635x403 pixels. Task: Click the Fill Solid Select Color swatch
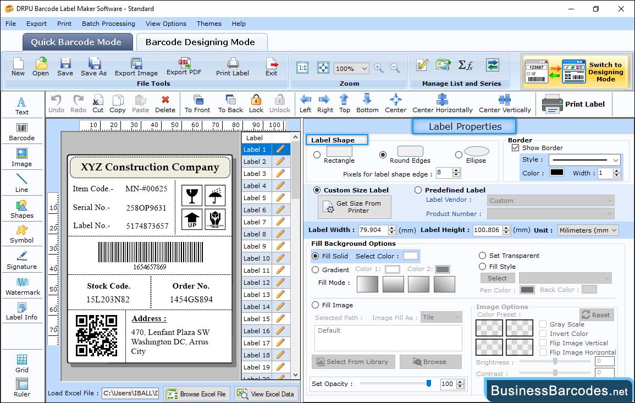coord(410,256)
